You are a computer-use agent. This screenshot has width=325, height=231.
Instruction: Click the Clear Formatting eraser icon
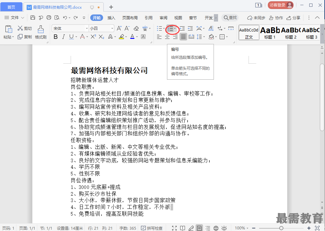pyautogui.click(x=136, y=28)
